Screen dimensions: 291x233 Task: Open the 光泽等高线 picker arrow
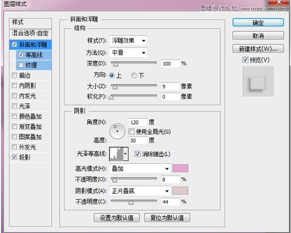[x=125, y=154]
